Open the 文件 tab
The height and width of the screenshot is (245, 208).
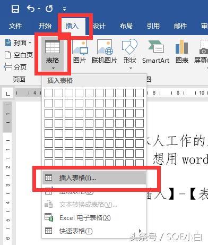pos(15,26)
